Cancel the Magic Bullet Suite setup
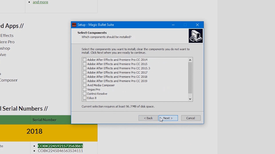275x154 pixels. pyautogui.click(x=191, y=118)
